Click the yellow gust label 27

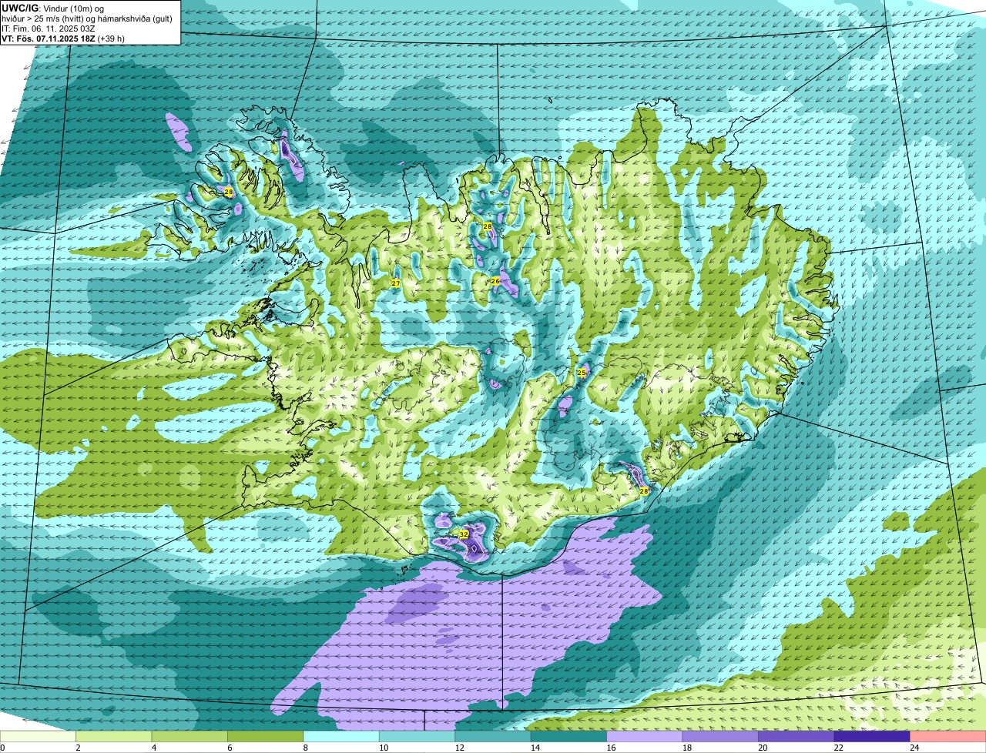click(x=396, y=283)
